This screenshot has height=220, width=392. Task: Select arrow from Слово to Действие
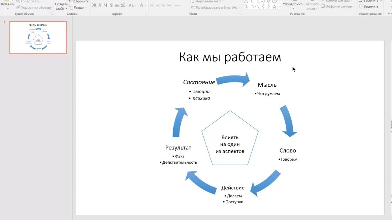tap(265, 183)
